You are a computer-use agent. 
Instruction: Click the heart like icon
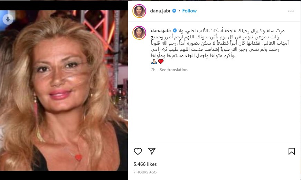tap(138, 151)
